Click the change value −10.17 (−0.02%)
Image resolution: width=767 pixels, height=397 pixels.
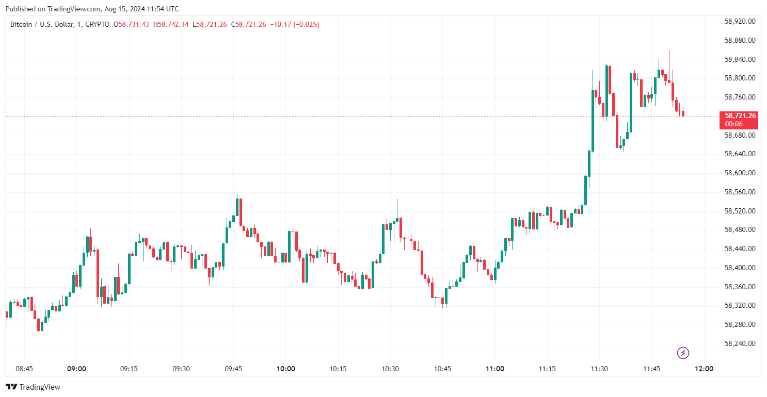294,24
